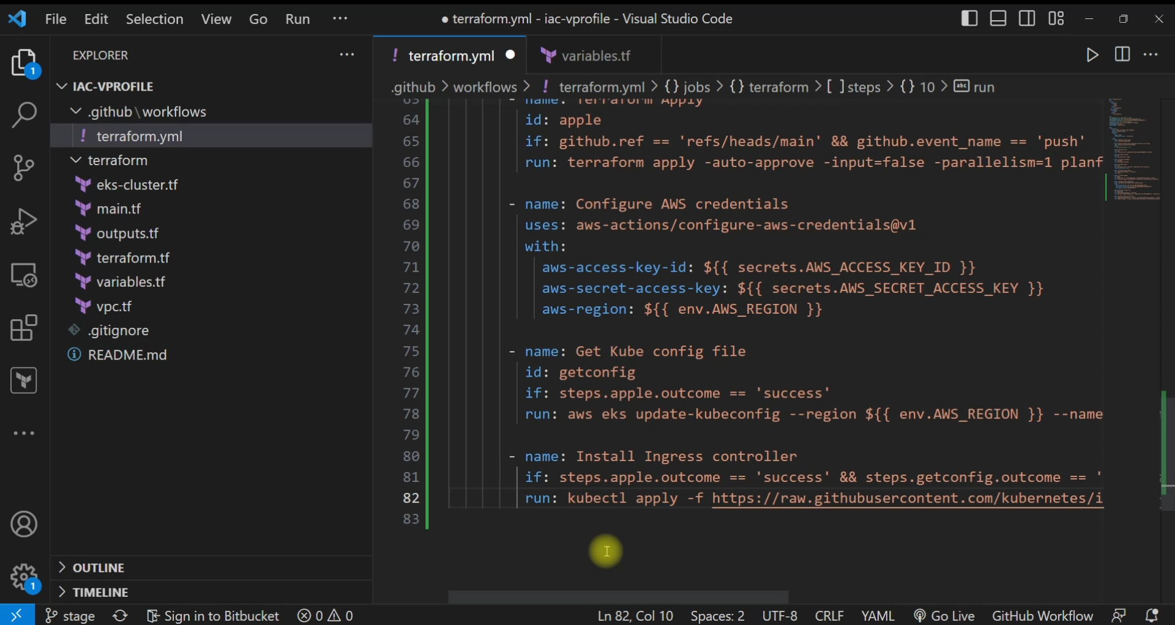Image resolution: width=1175 pixels, height=625 pixels.
Task: Open Run and Debug view icon
Action: tap(24, 221)
